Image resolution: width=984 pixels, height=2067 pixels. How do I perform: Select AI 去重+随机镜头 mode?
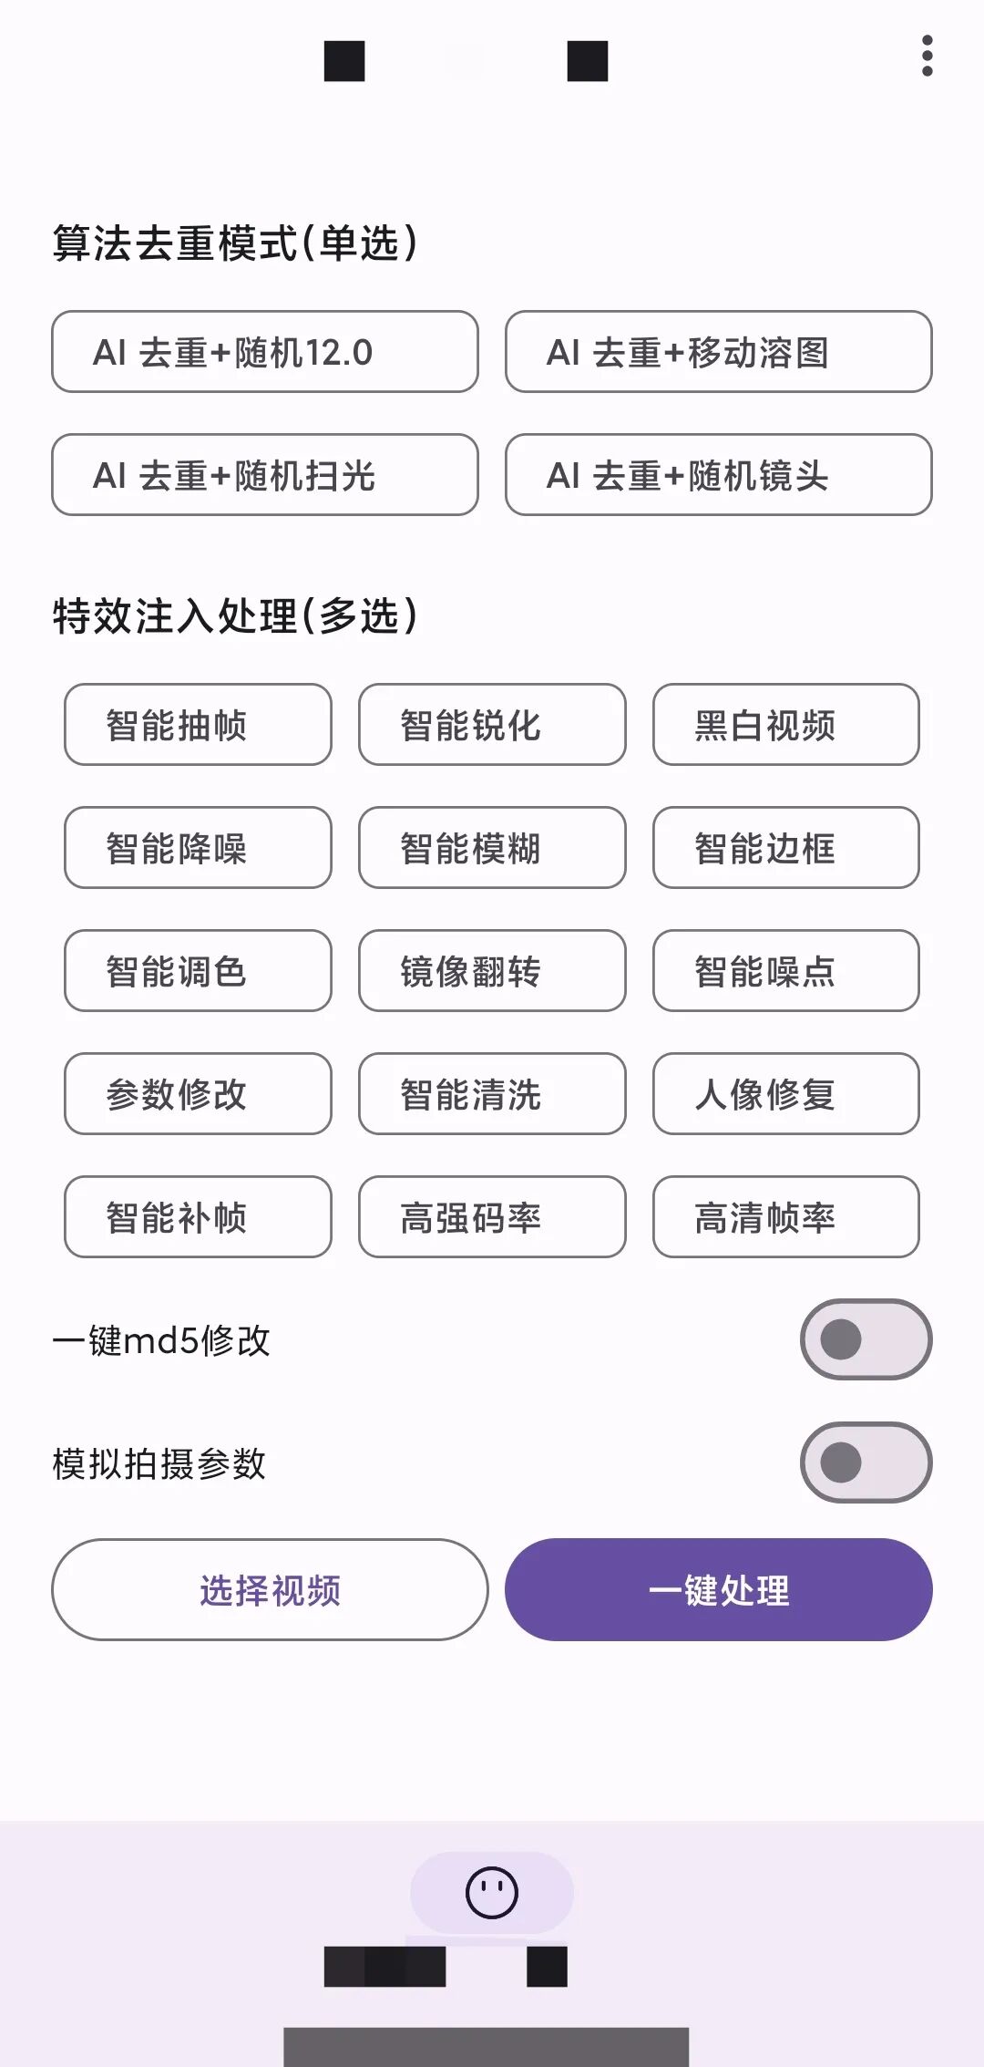click(x=718, y=475)
